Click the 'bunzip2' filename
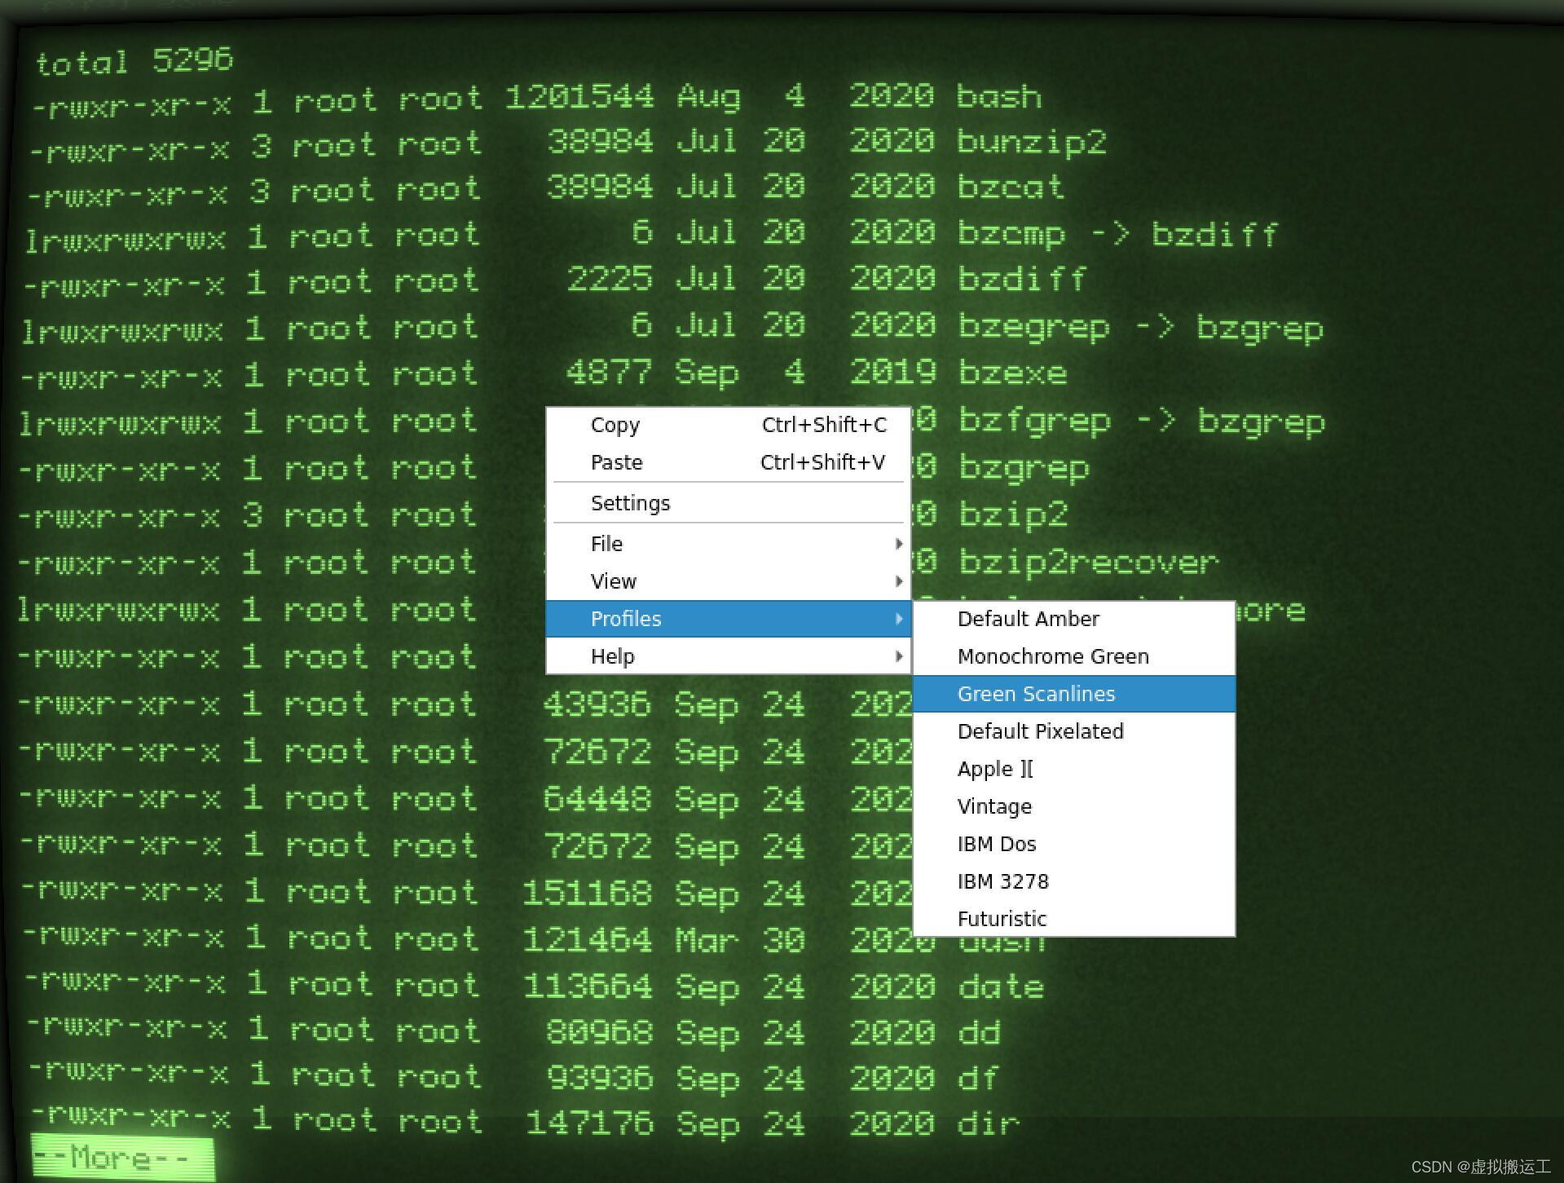This screenshot has height=1183, width=1564. tap(1032, 143)
